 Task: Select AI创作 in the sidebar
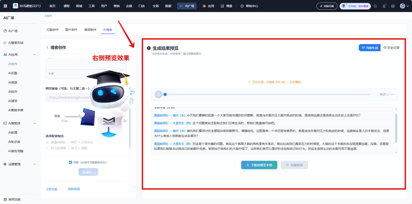tap(13, 64)
